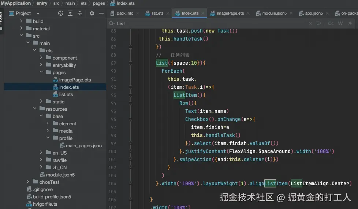Fold the Checkbox onChange block at line 96
The height and width of the screenshot is (209, 358).
(x=130, y=119)
